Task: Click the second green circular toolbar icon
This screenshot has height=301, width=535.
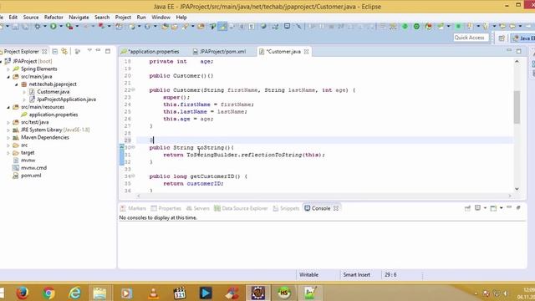Action: tap(416, 26)
